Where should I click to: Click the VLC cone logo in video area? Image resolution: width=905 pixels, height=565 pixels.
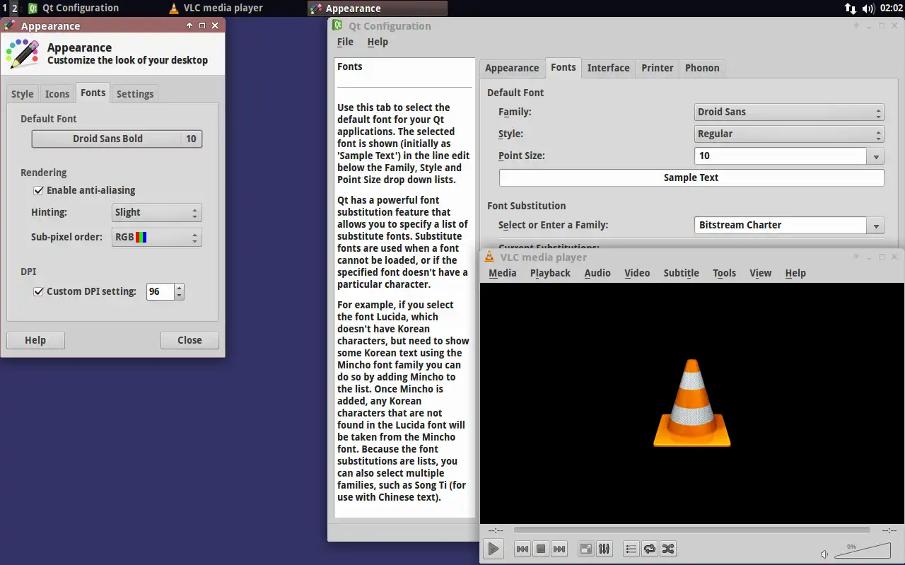click(x=691, y=403)
